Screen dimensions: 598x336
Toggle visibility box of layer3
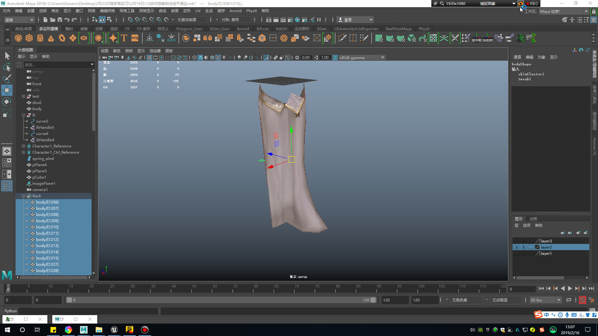pos(517,241)
